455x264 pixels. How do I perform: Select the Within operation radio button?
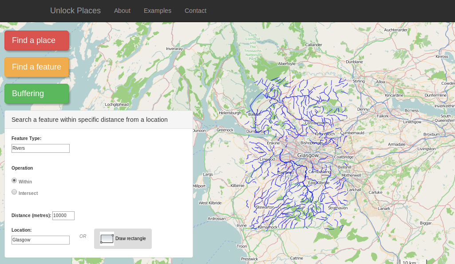pyautogui.click(x=14, y=181)
